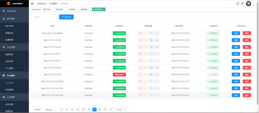Toggle fullscreen mode icon in header
The image size is (259, 113).
pyautogui.click(x=238, y=4)
